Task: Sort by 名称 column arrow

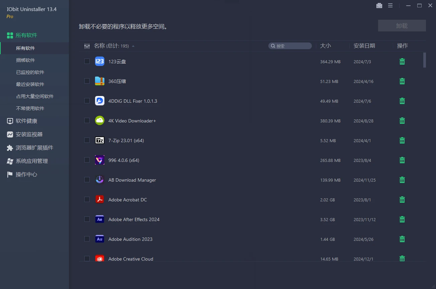Action: (x=133, y=46)
